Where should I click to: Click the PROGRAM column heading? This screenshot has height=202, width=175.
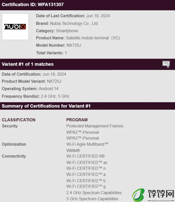pyautogui.click(x=77, y=120)
